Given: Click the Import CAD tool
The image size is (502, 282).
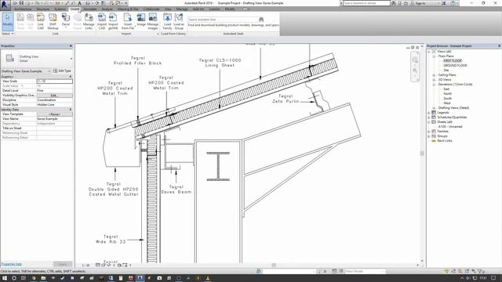Looking at the screenshot, I should point(102,21).
